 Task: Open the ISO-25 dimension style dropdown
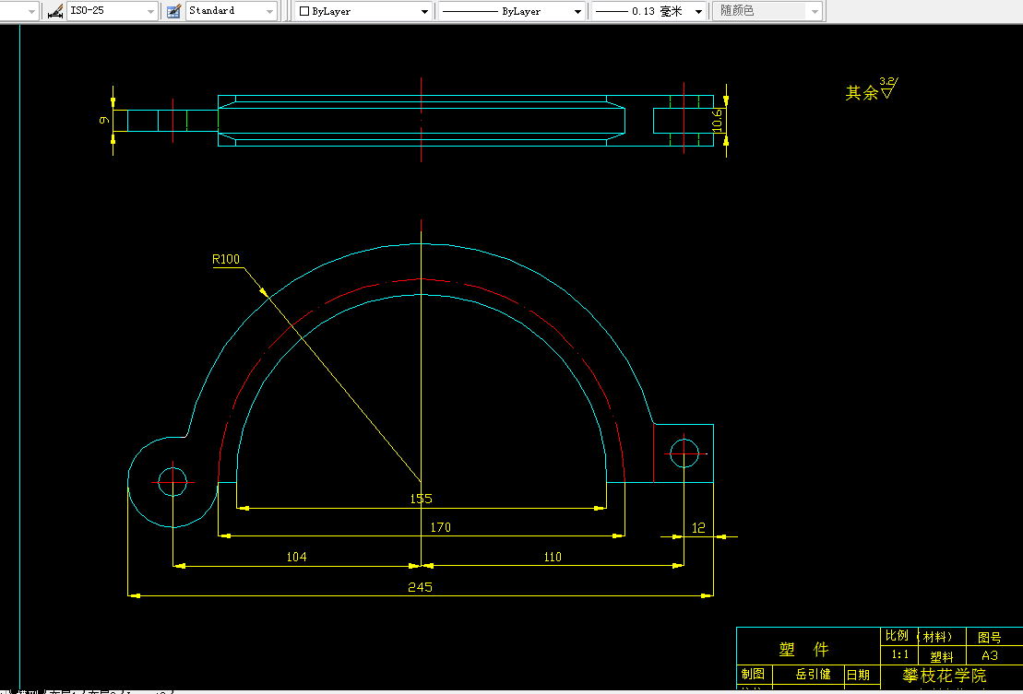[x=113, y=11]
